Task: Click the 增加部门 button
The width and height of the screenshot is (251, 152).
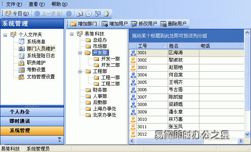Action: (84, 24)
